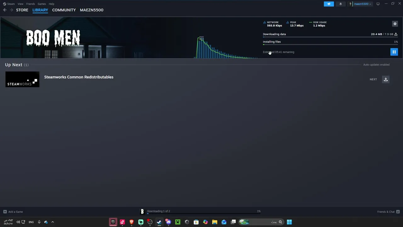The image size is (403, 227).
Task: Click the taskbar search box
Action: coord(261,222)
